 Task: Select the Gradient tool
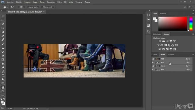[x=3, y=60]
